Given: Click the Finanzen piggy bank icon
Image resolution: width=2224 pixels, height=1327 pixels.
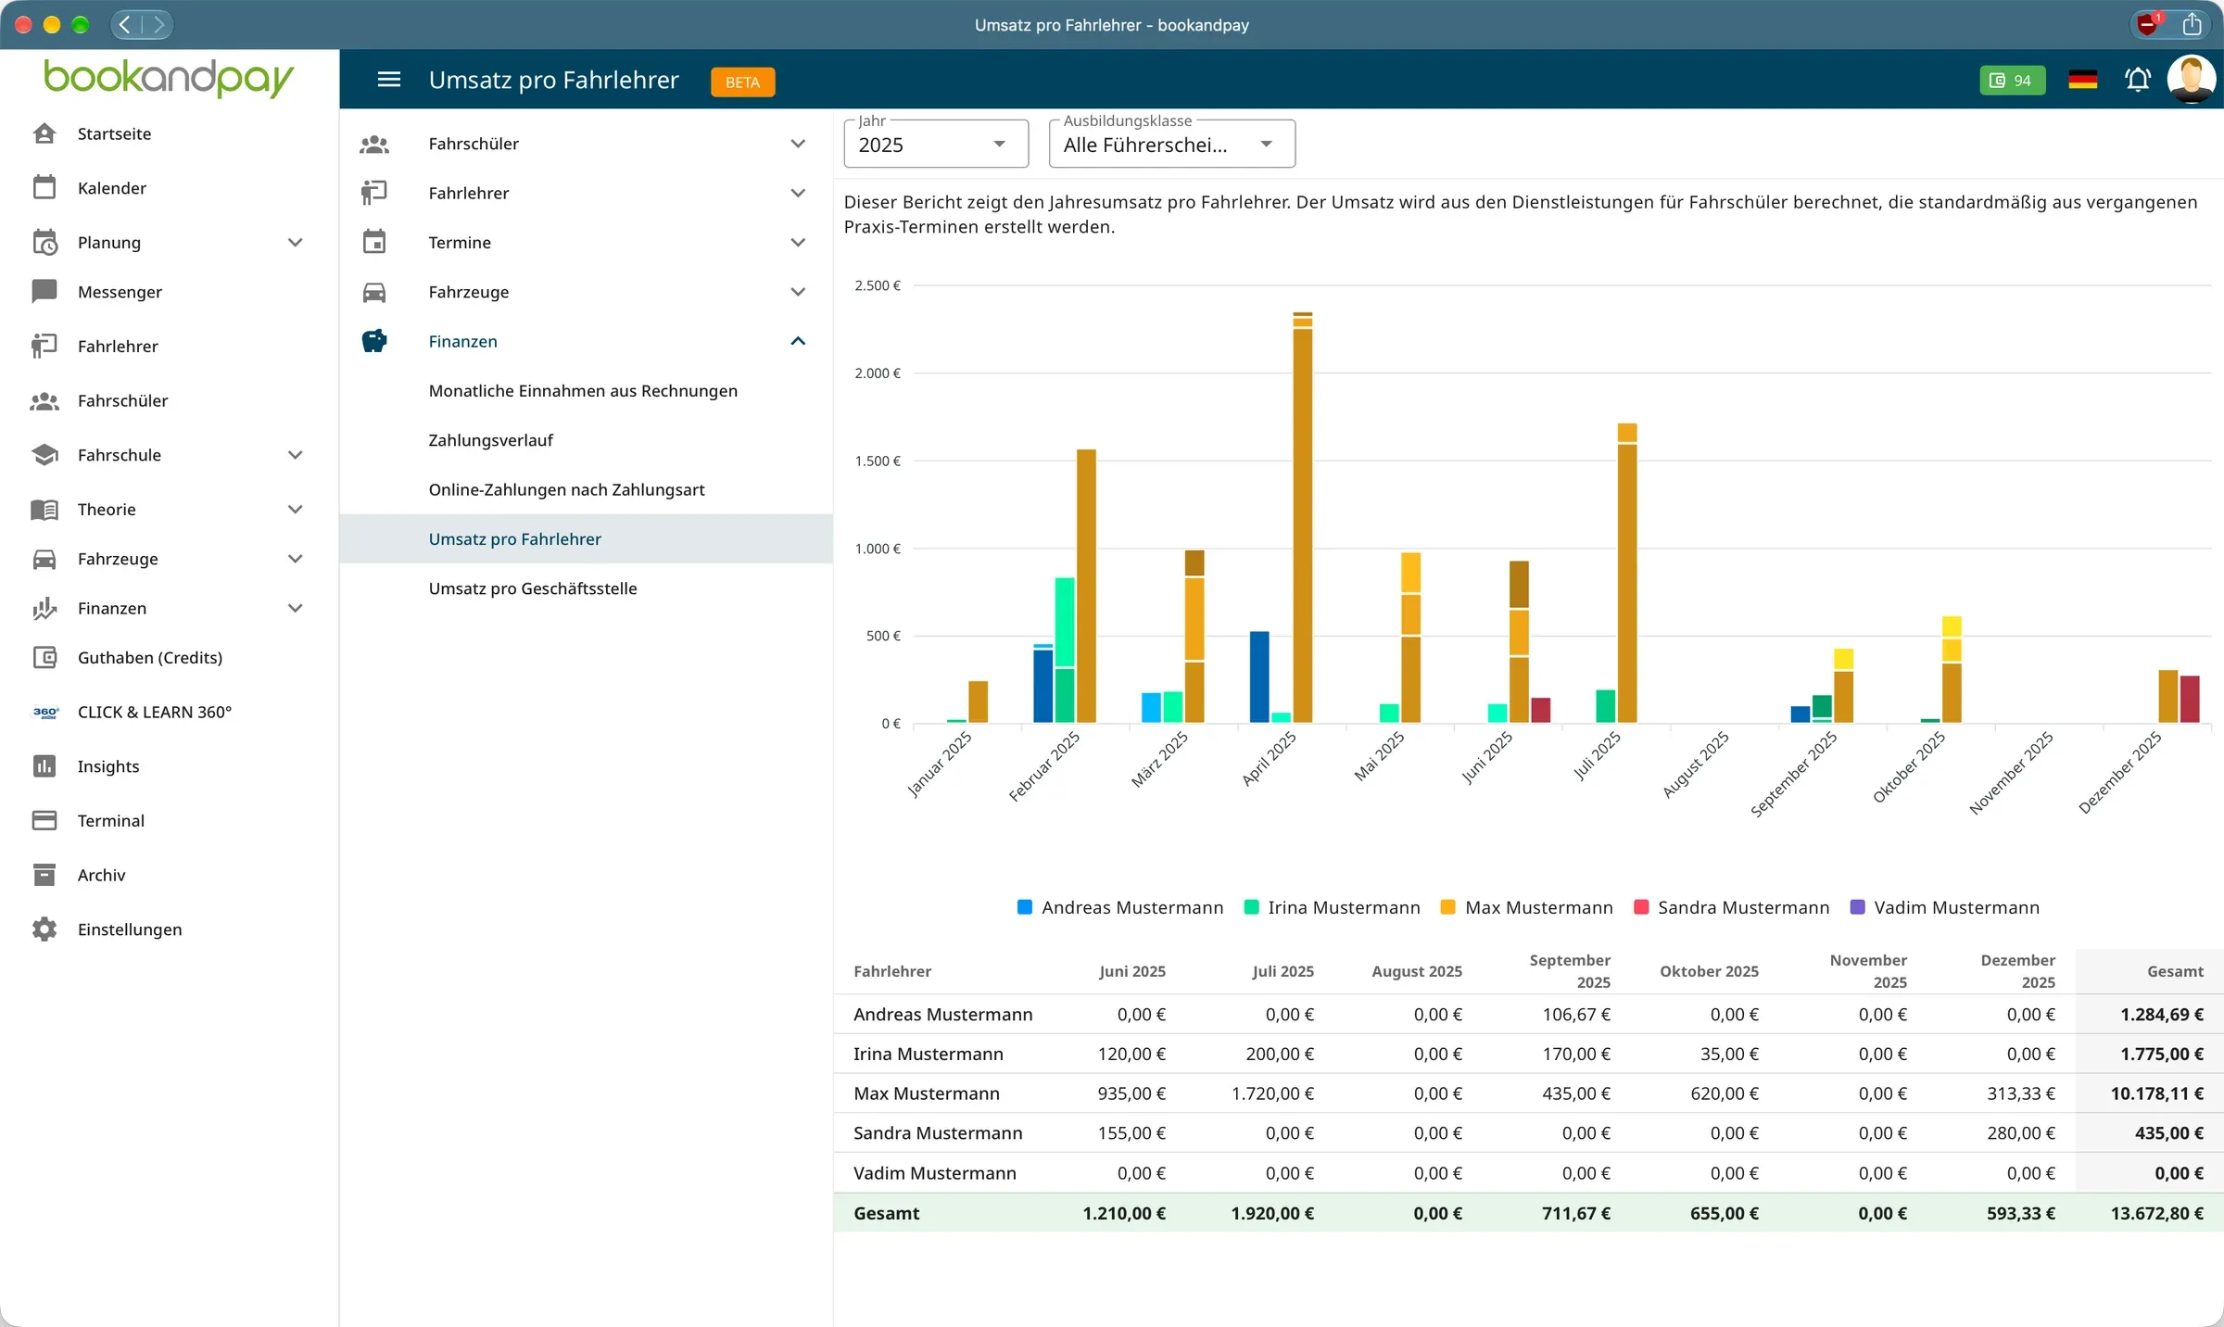Looking at the screenshot, I should coord(374,341).
